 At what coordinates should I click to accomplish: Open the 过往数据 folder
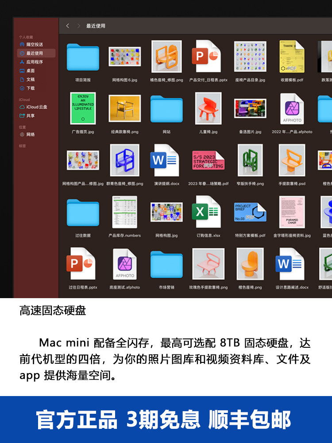pos(83,213)
